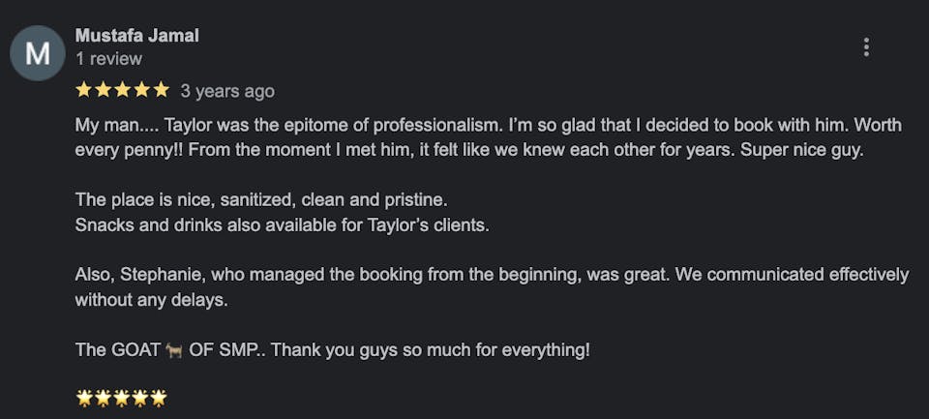Click the "3 years ago" timestamp
The width and height of the screenshot is (929, 419).
coord(227,91)
